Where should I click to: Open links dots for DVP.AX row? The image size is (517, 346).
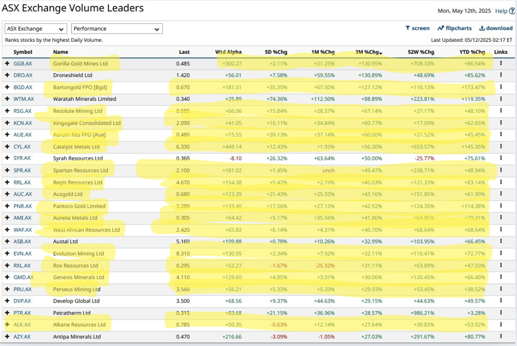pos(501,301)
